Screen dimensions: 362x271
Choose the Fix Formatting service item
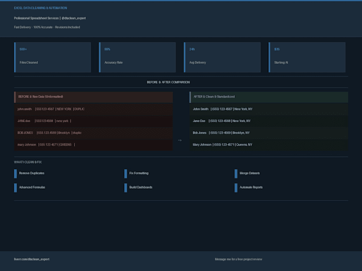136,173
